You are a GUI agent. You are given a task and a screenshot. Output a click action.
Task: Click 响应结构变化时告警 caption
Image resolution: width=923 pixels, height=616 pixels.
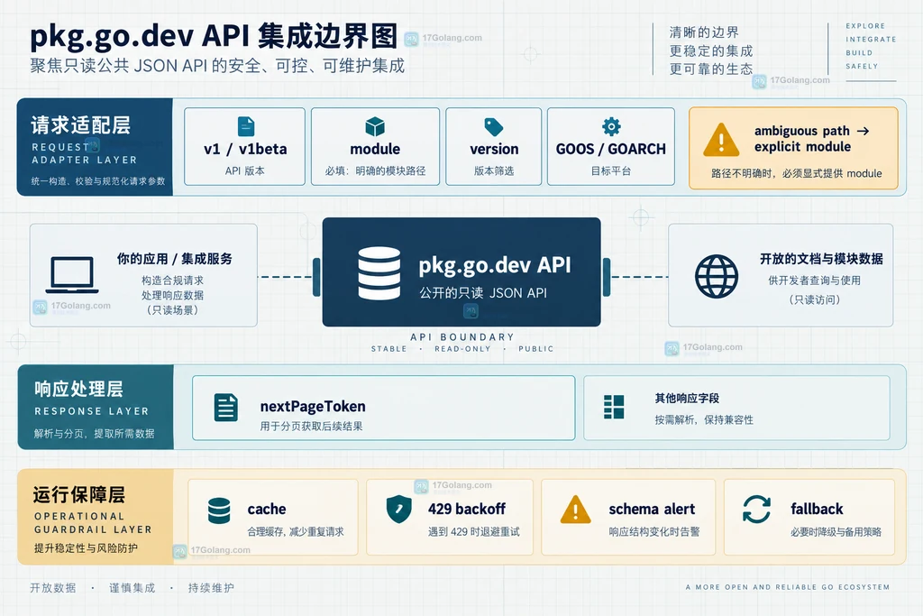[x=654, y=532]
